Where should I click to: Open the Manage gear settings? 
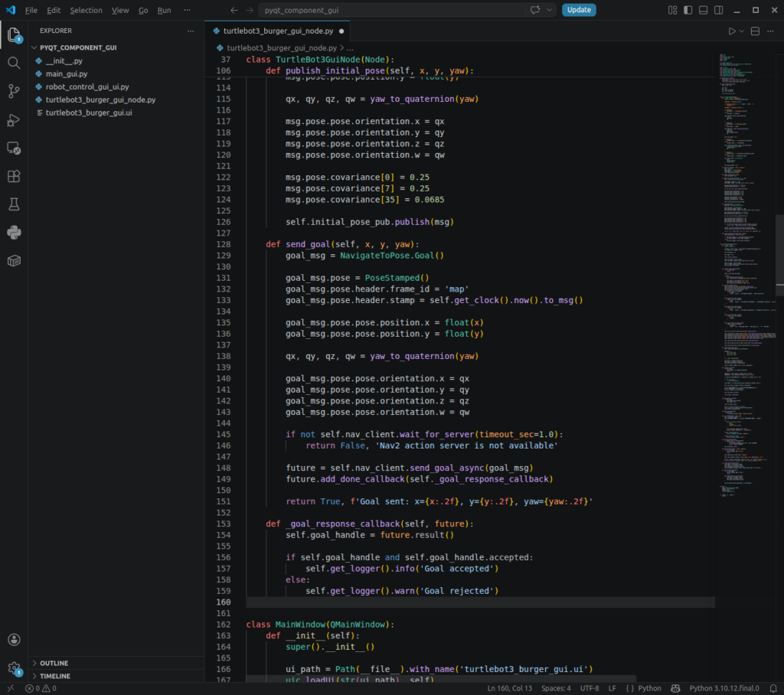[x=14, y=668]
